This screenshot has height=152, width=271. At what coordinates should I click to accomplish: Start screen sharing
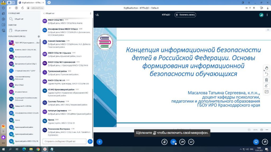[x=191, y=142]
